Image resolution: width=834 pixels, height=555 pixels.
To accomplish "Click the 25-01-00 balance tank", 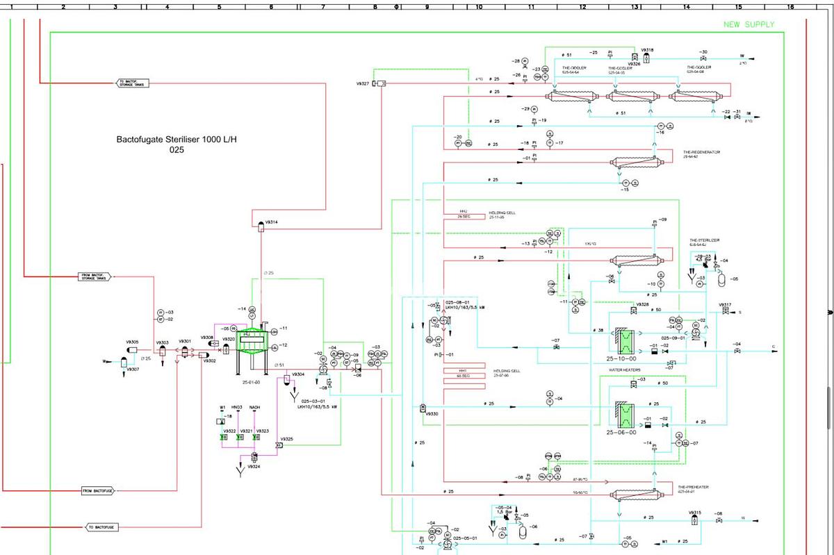I will click(251, 340).
